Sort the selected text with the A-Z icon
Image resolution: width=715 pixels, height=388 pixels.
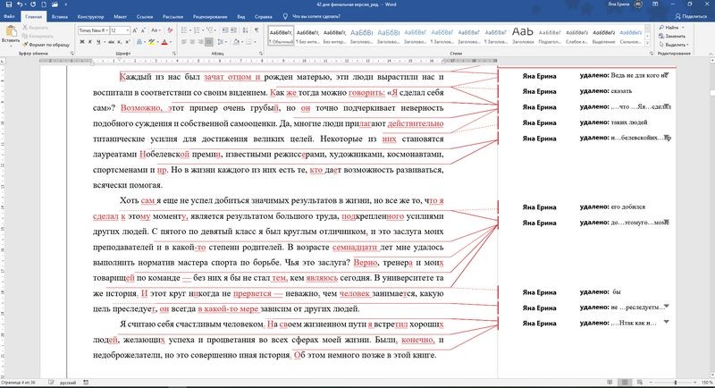245,30
